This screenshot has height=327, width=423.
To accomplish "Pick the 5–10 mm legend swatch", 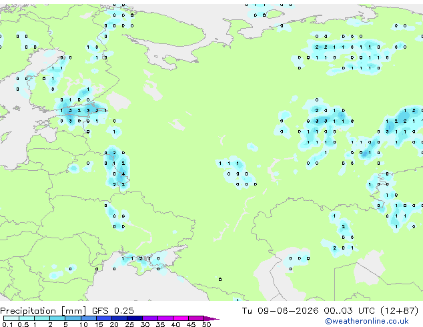I will (x=73, y=318).
